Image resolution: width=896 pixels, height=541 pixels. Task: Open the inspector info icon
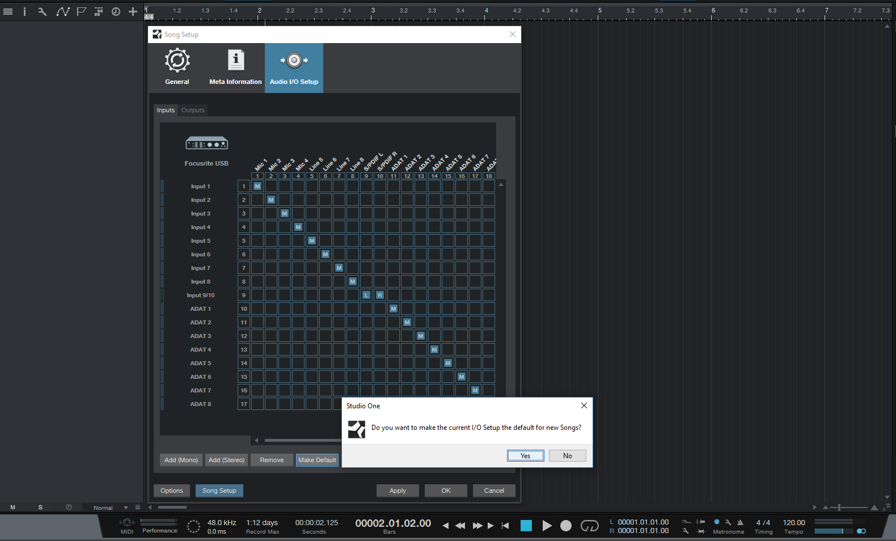pos(24,11)
